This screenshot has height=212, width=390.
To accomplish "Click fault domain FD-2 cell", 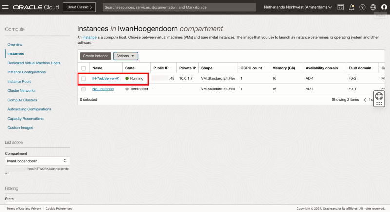I will pos(352,78).
